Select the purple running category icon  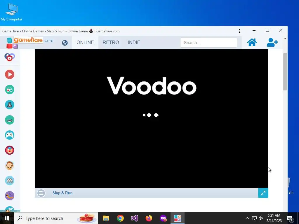click(x=10, y=196)
